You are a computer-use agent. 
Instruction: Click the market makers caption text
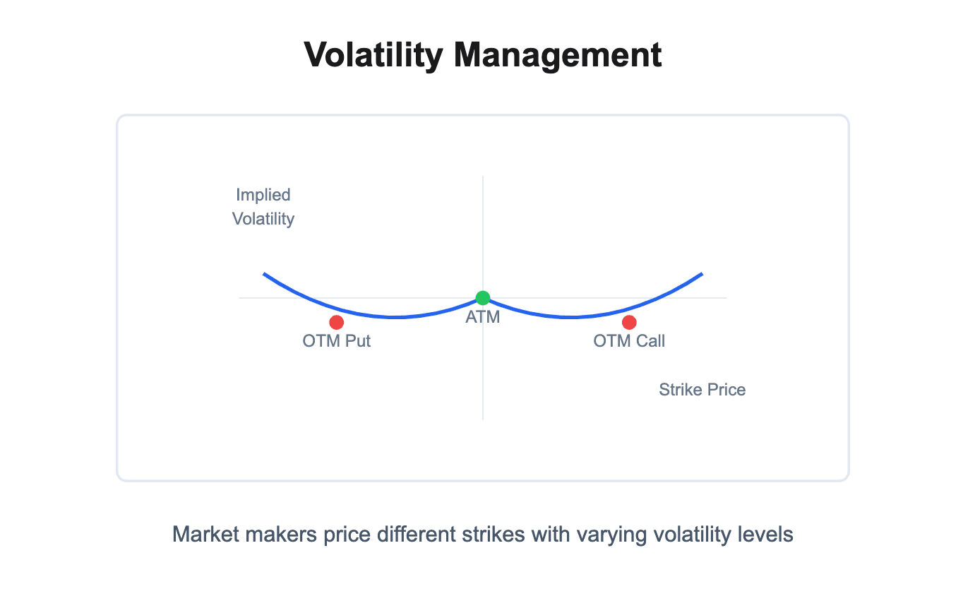482,534
